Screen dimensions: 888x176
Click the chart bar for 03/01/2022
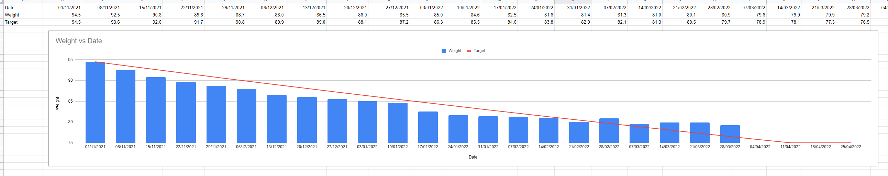pyautogui.click(x=367, y=122)
